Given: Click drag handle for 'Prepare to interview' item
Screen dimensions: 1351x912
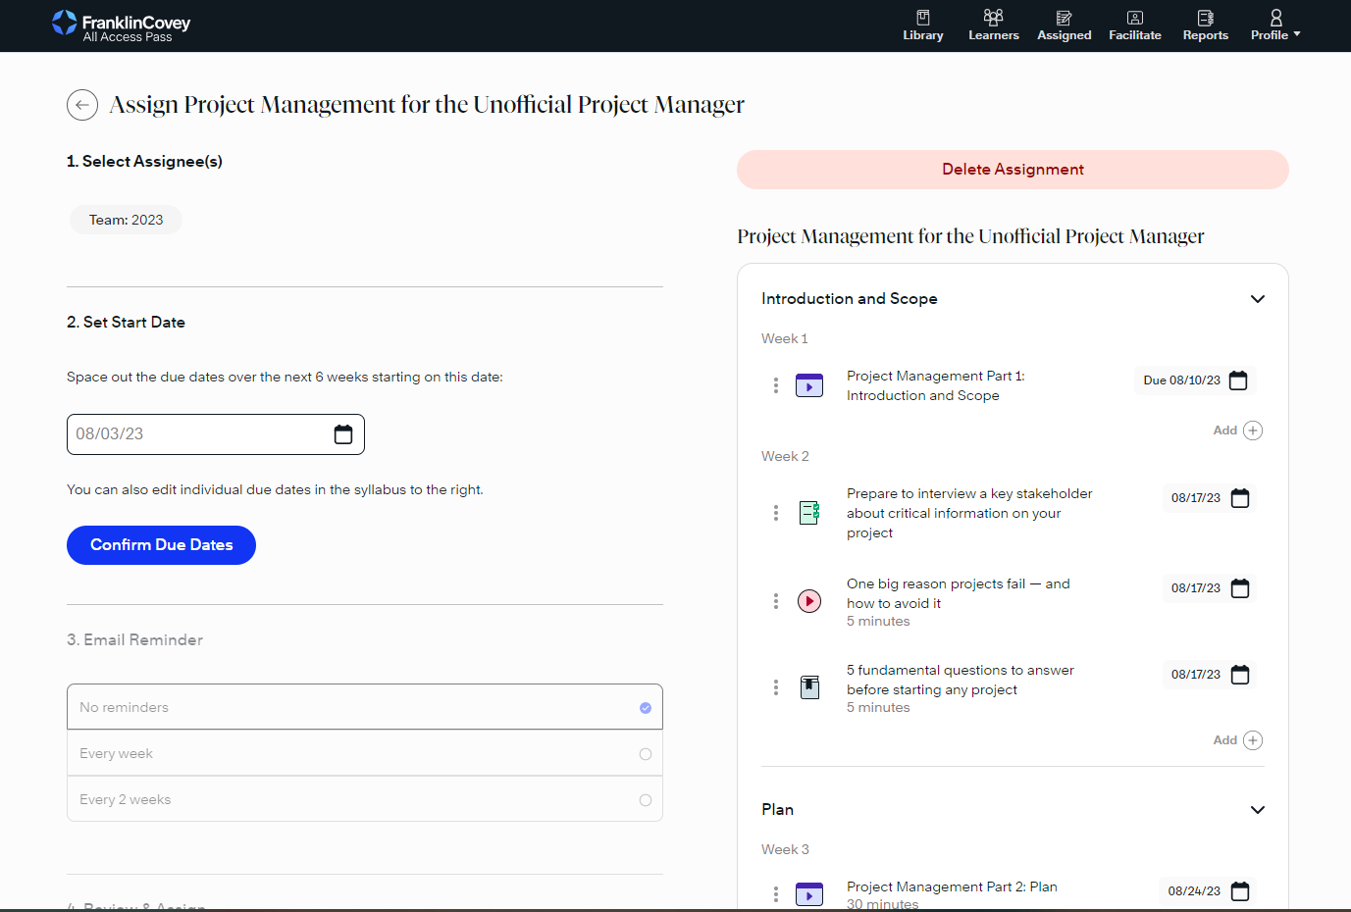Looking at the screenshot, I should tap(776, 513).
